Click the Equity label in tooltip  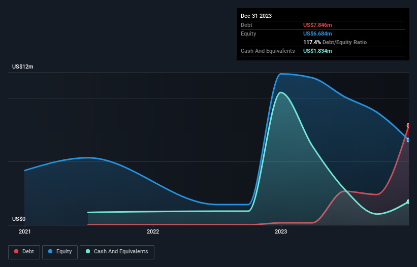point(248,34)
